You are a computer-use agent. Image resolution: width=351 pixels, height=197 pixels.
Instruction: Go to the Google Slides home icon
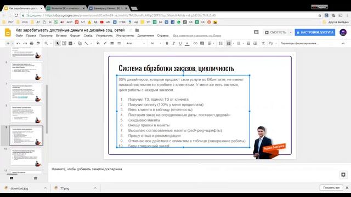click(x=8, y=33)
